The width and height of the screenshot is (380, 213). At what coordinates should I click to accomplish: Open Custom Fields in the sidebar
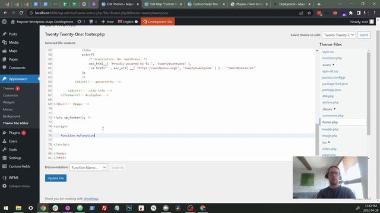tap(20, 166)
